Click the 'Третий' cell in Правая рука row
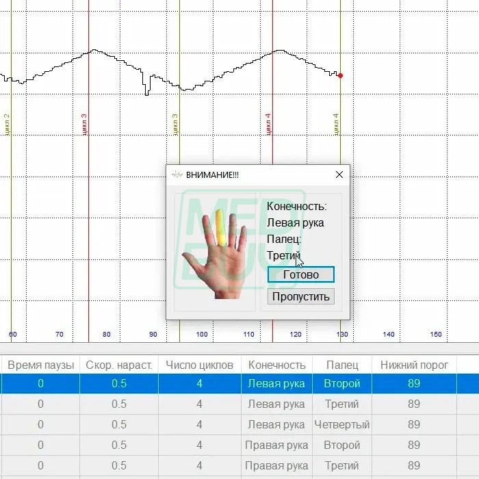The image size is (479, 479). (x=342, y=465)
